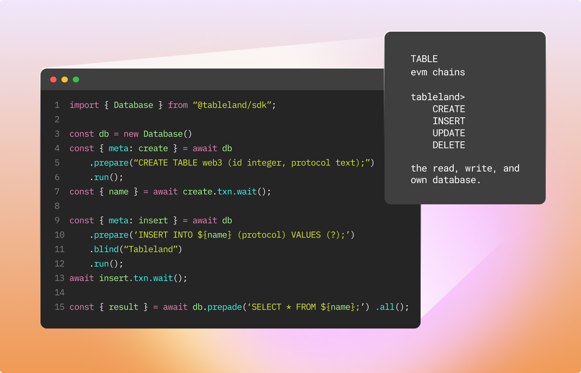Click the CREATE TABLE web3 SQL string

pos(251,163)
